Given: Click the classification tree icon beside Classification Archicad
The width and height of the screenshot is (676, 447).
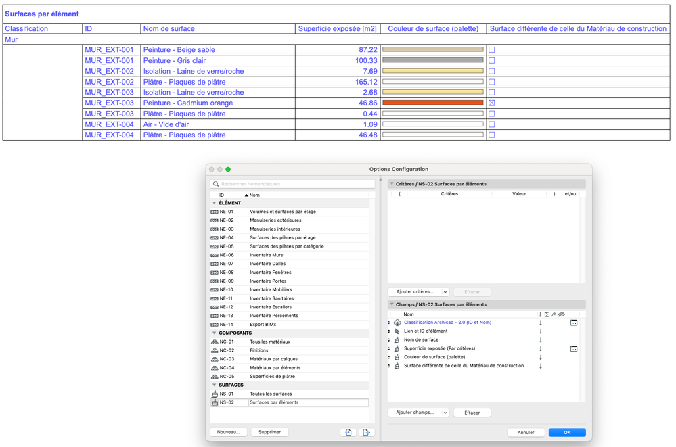Looking at the screenshot, I should pos(397,323).
